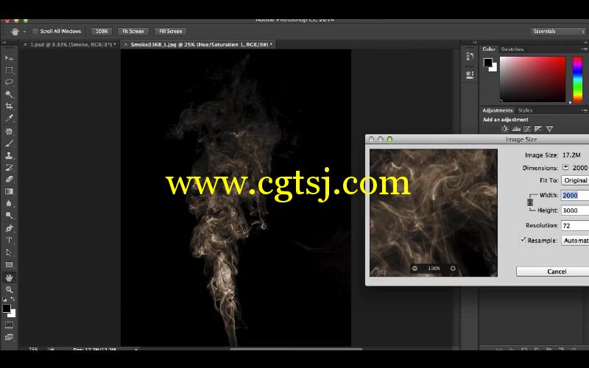Toggle width-height constrain link
The image size is (589, 368).
(530, 202)
